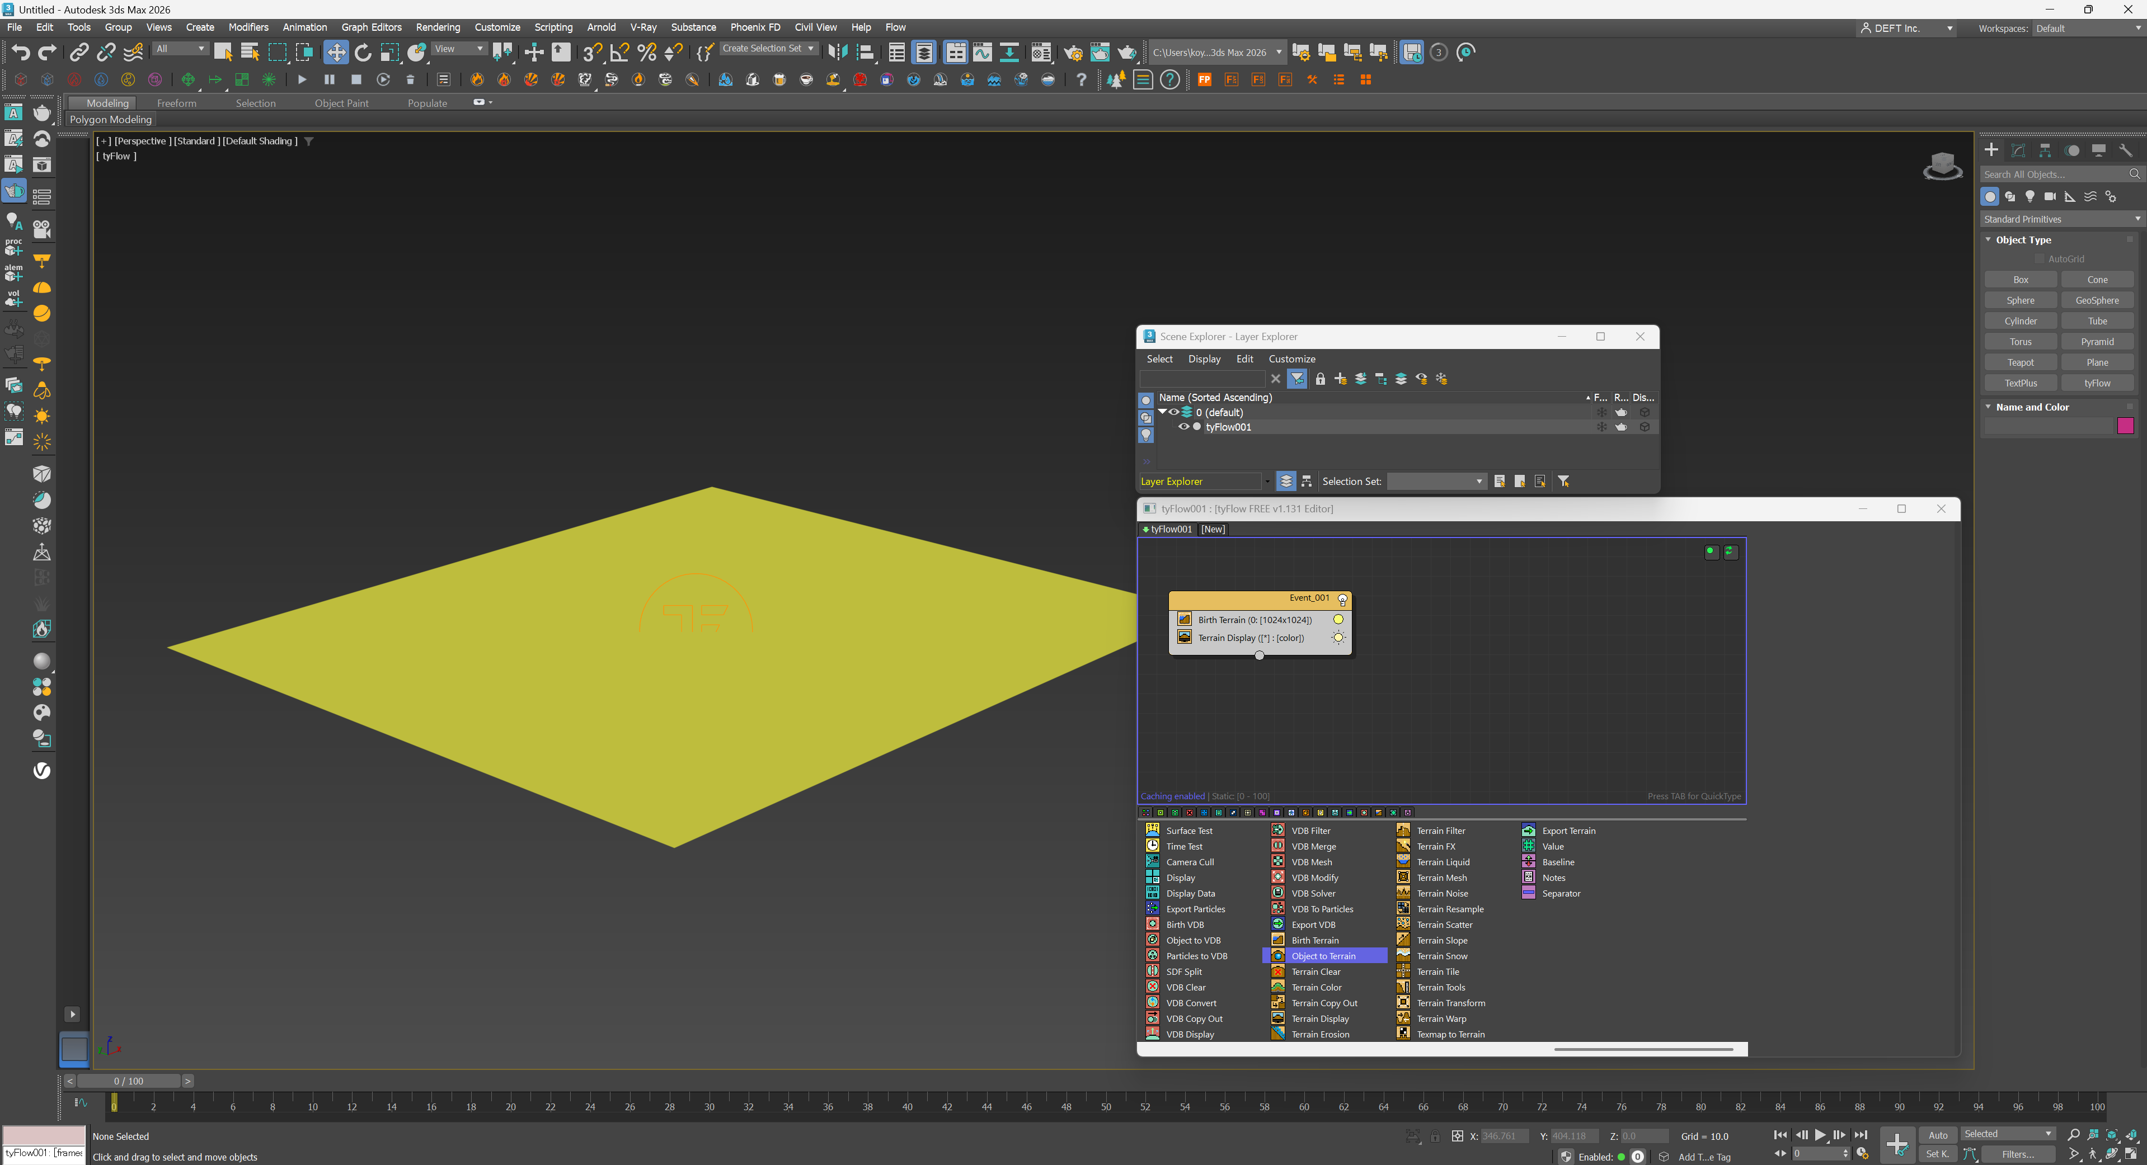Toggle the Event_001 lightbulb enable icon
Screen dimensions: 2147x1165
(x=1342, y=599)
